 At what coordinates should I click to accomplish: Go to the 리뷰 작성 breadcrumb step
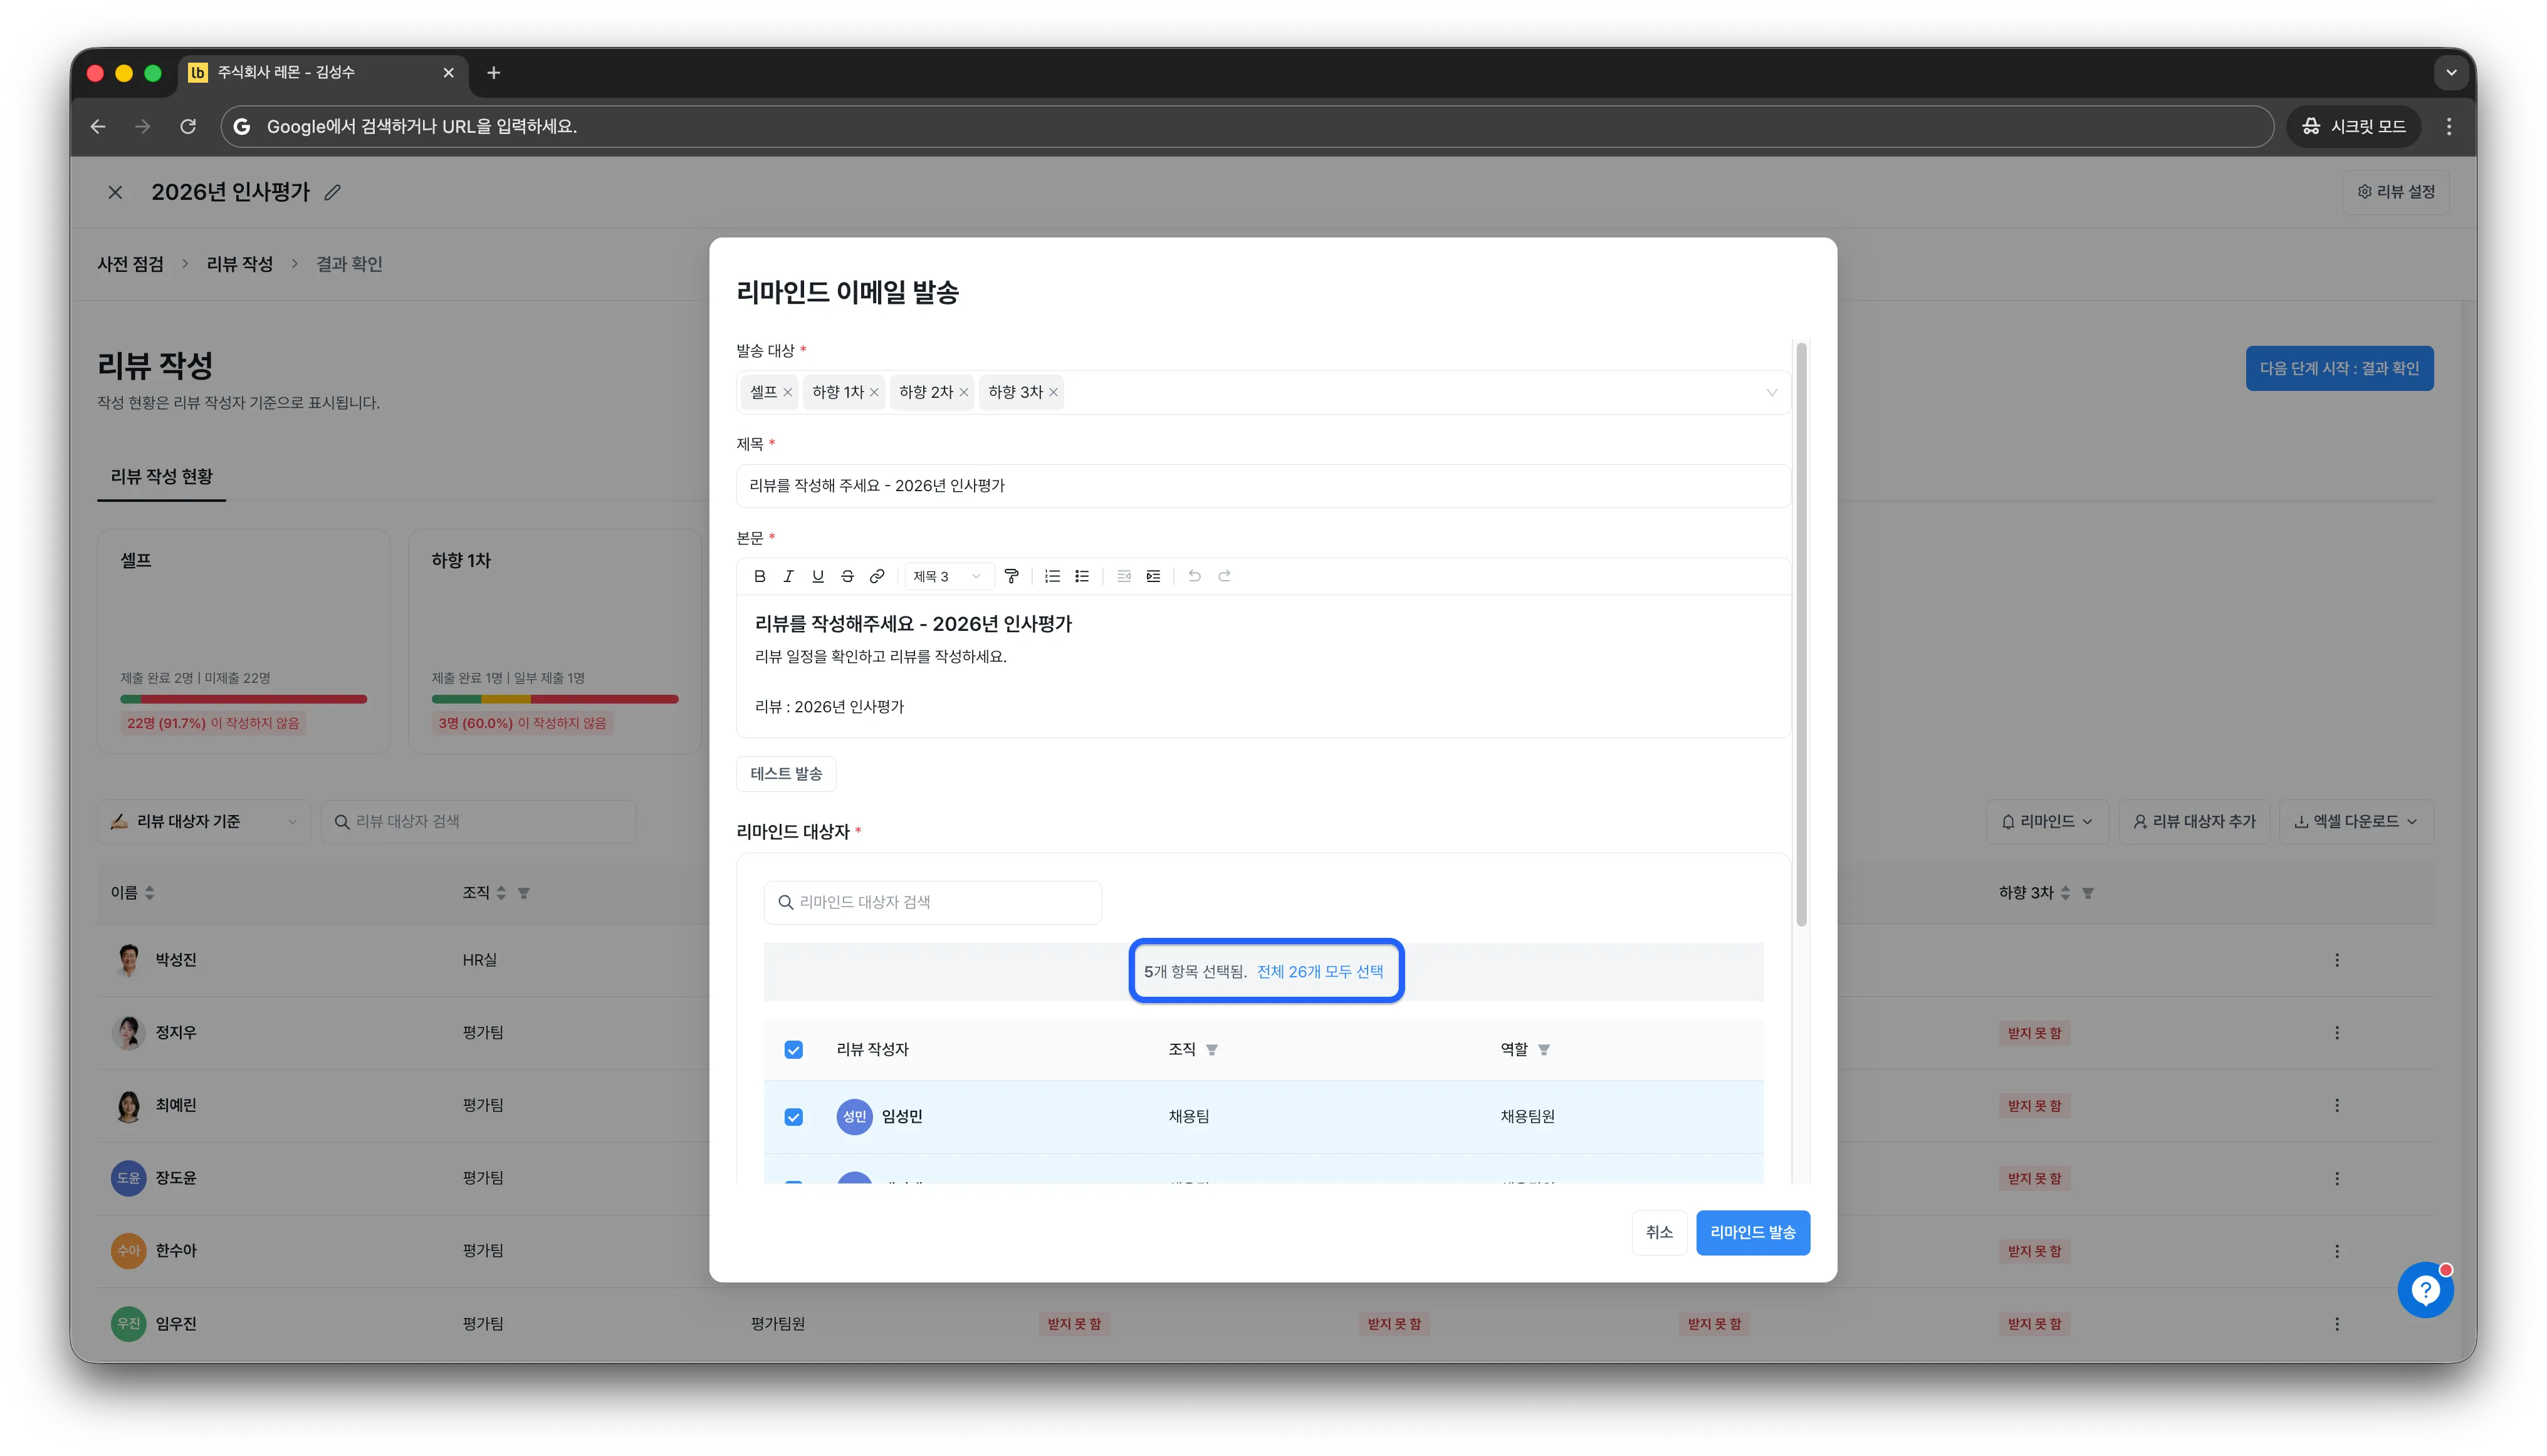tap(239, 264)
